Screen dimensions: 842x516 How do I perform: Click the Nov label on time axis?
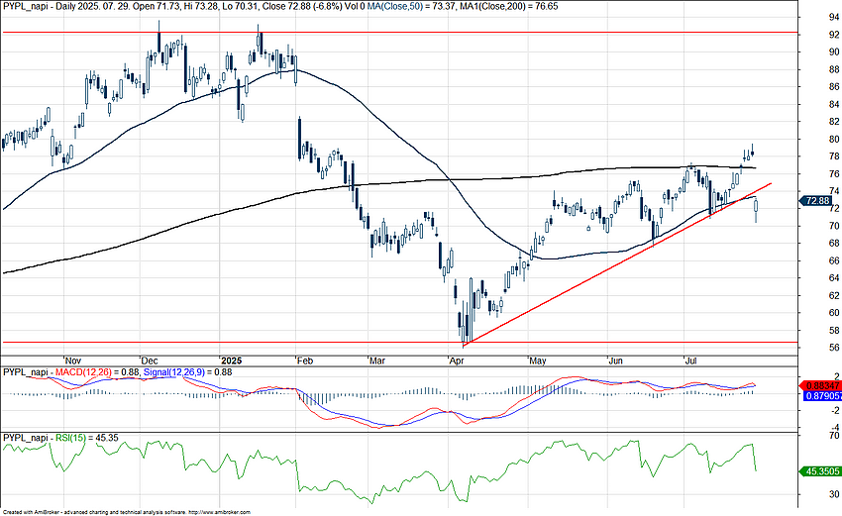(73, 361)
